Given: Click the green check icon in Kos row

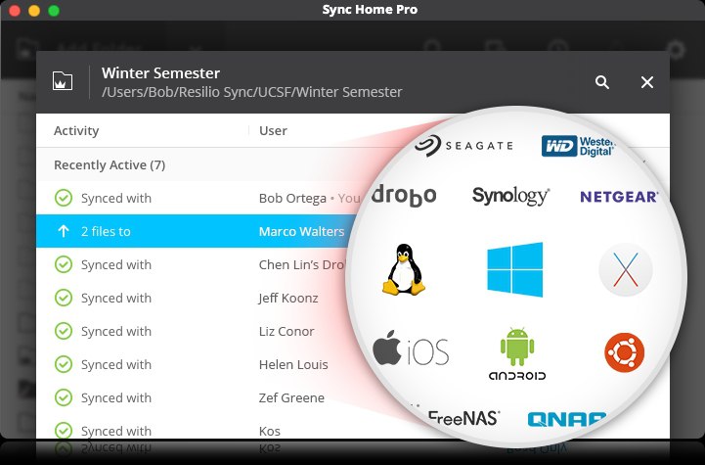Looking at the screenshot, I should click(x=64, y=430).
